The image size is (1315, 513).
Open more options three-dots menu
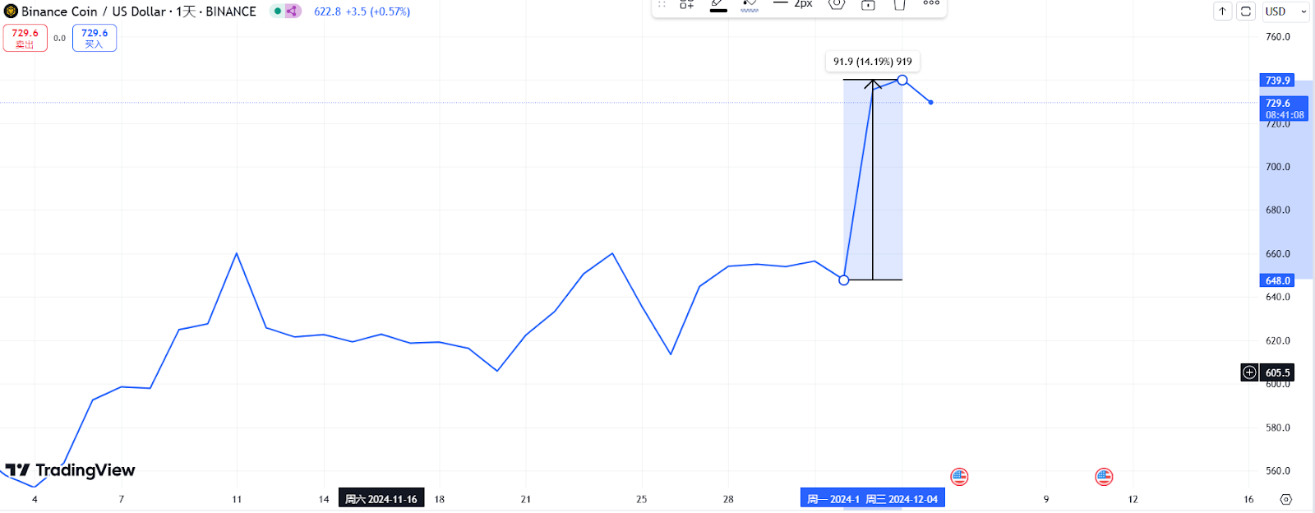tap(930, 4)
